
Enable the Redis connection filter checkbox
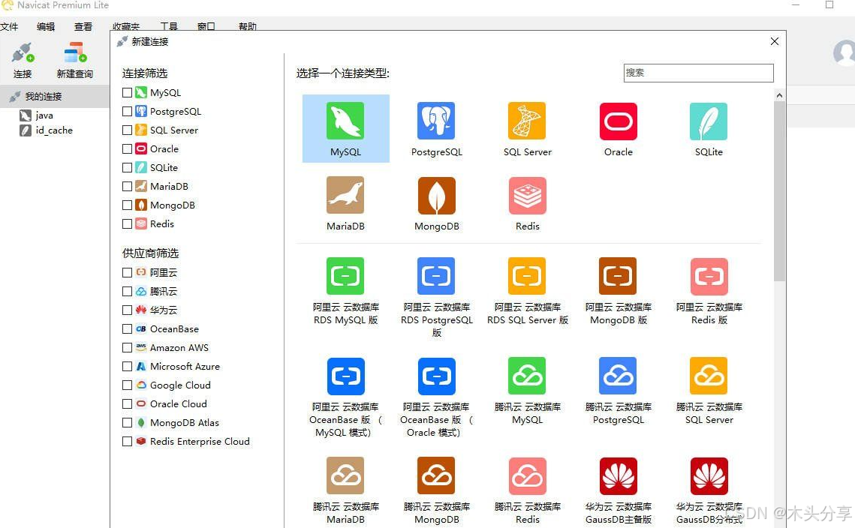(x=127, y=224)
